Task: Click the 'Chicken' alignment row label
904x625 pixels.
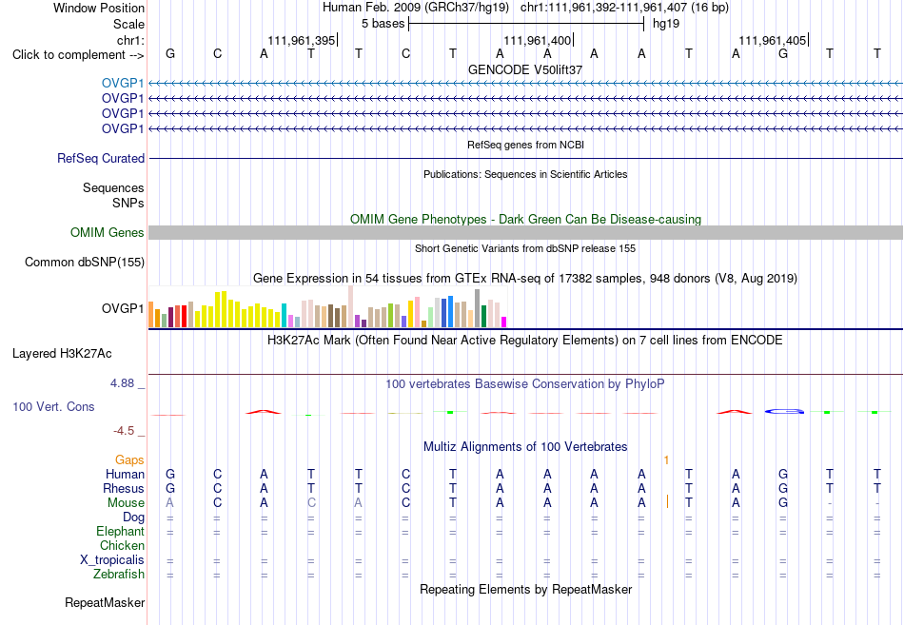Action: click(122, 545)
